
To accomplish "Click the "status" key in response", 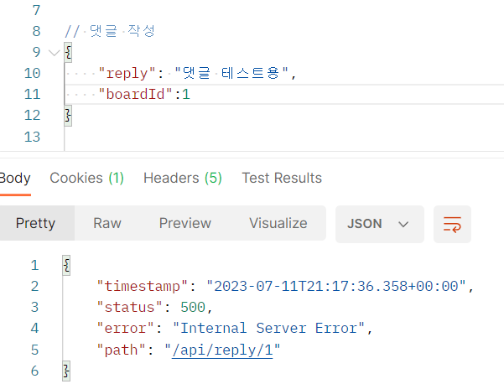I will [129, 307].
